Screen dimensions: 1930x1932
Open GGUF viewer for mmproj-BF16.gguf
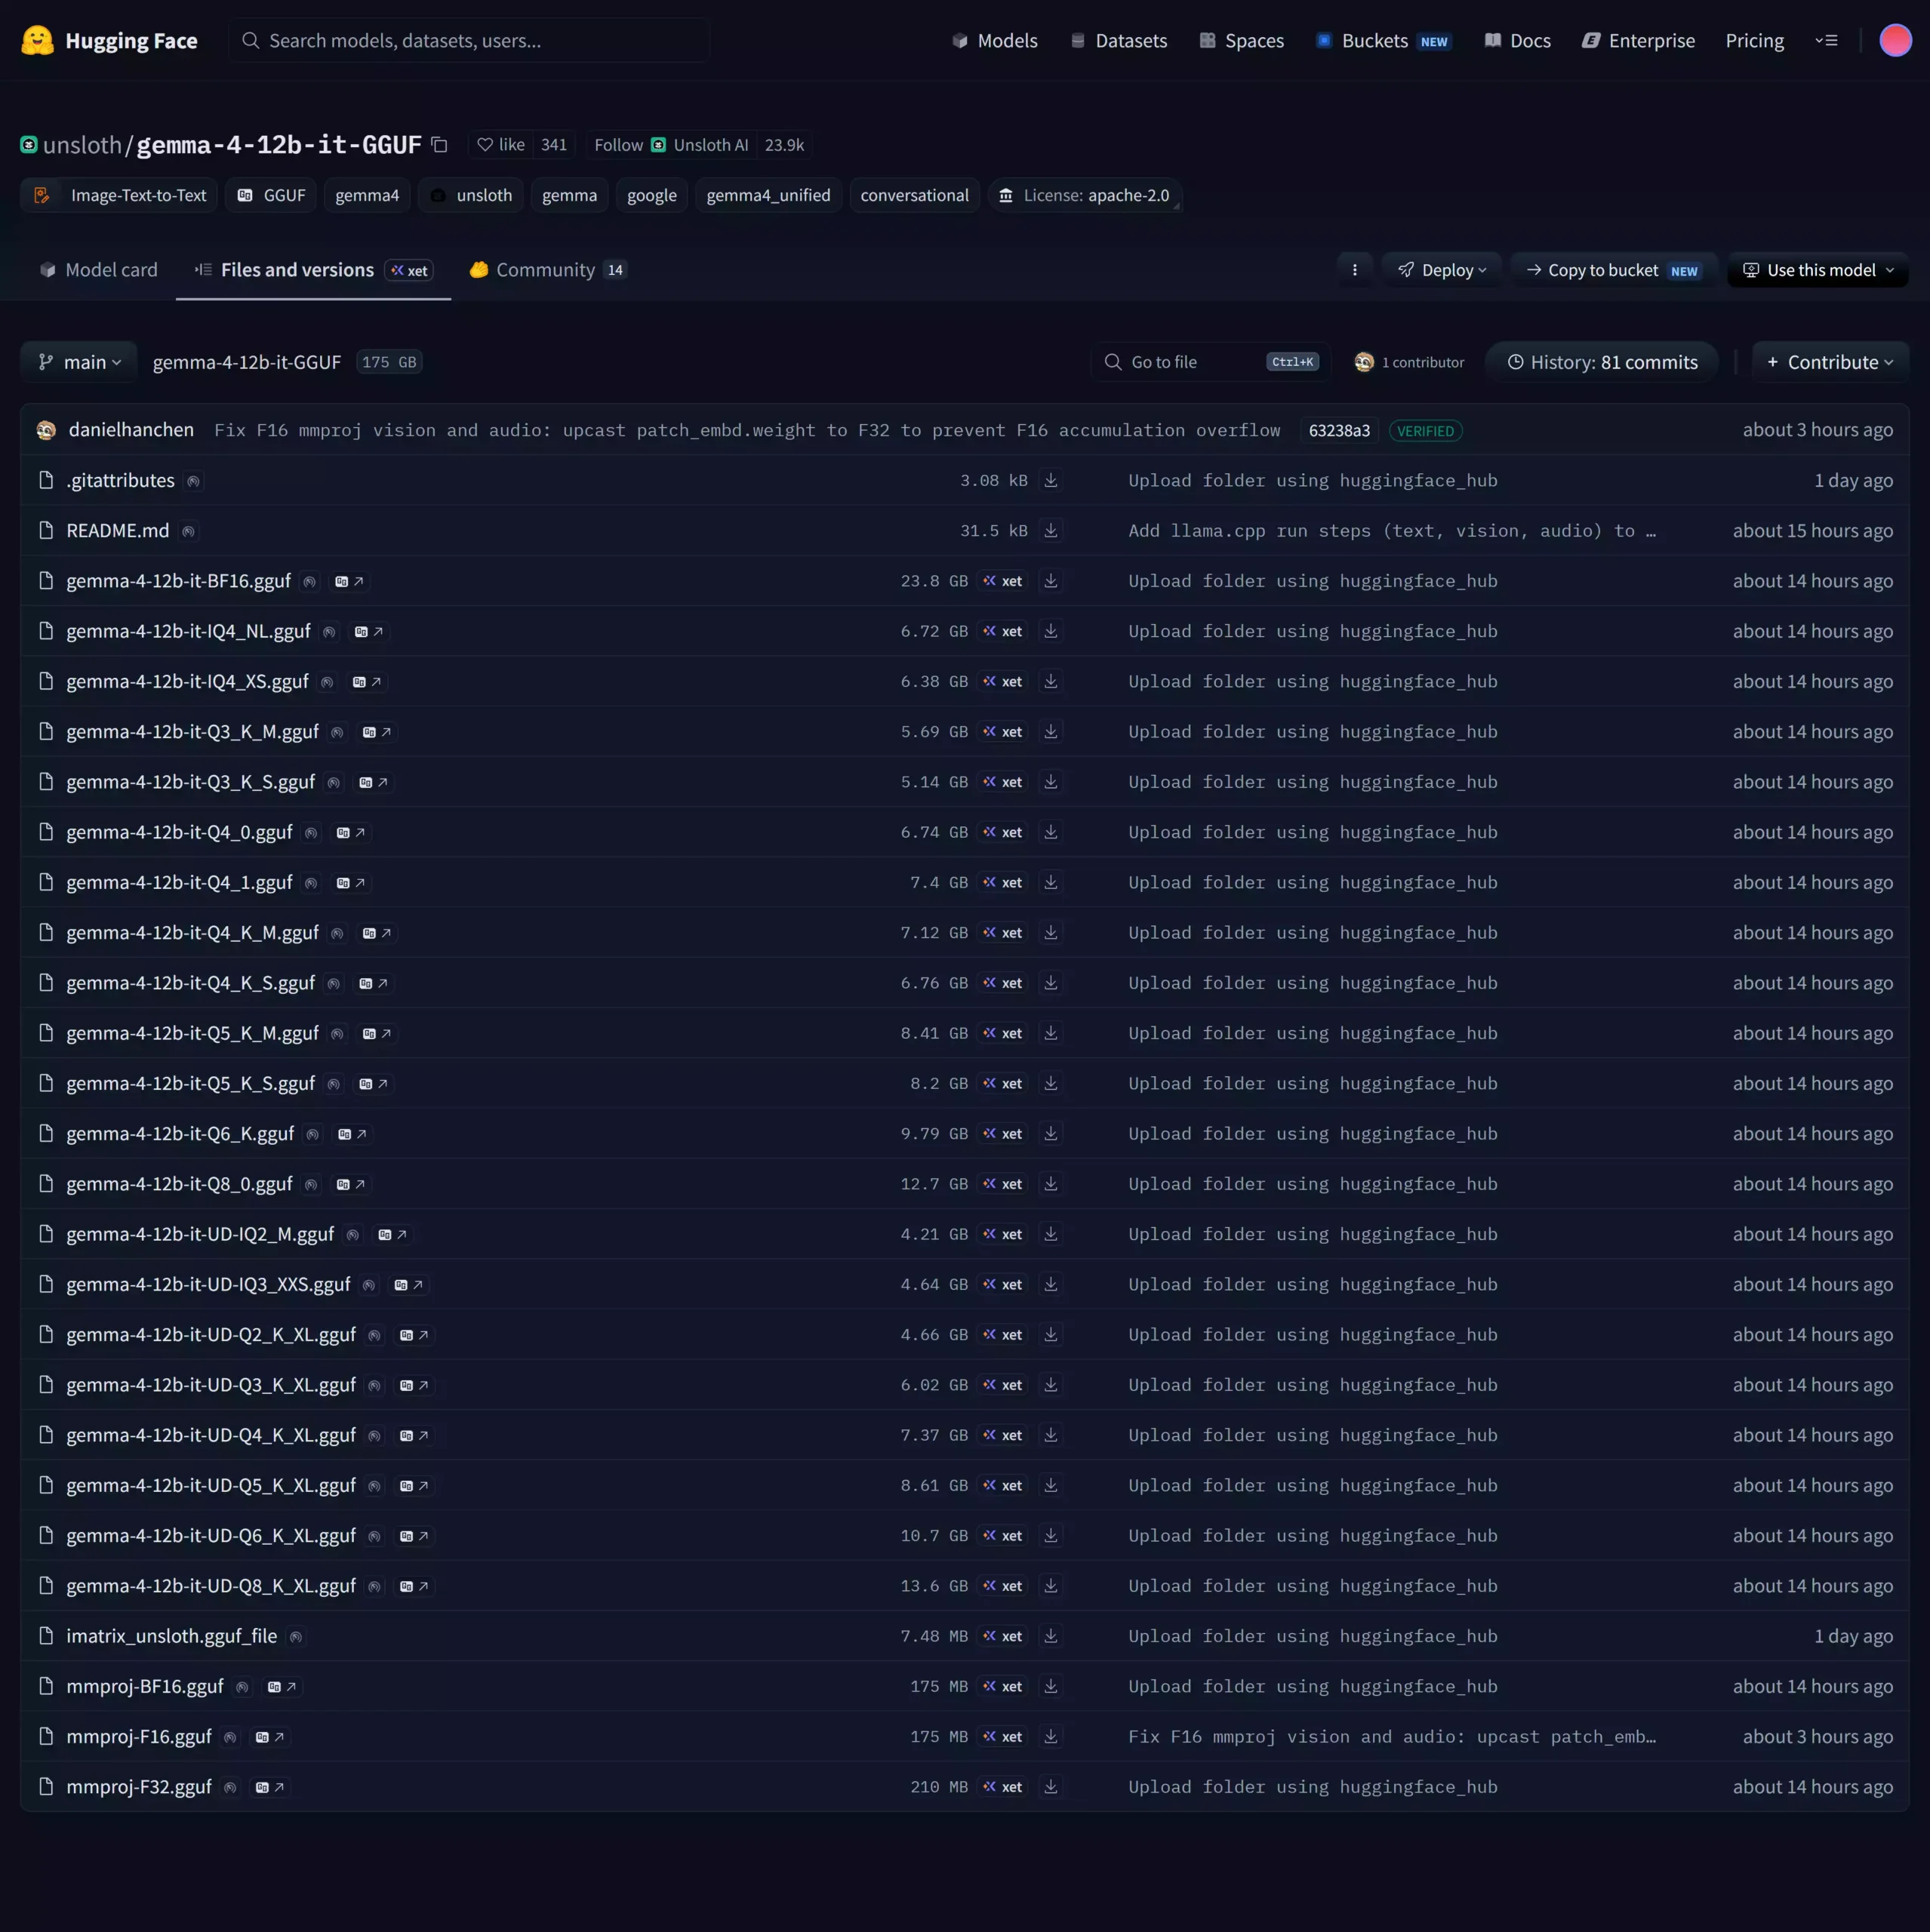pos(282,1687)
